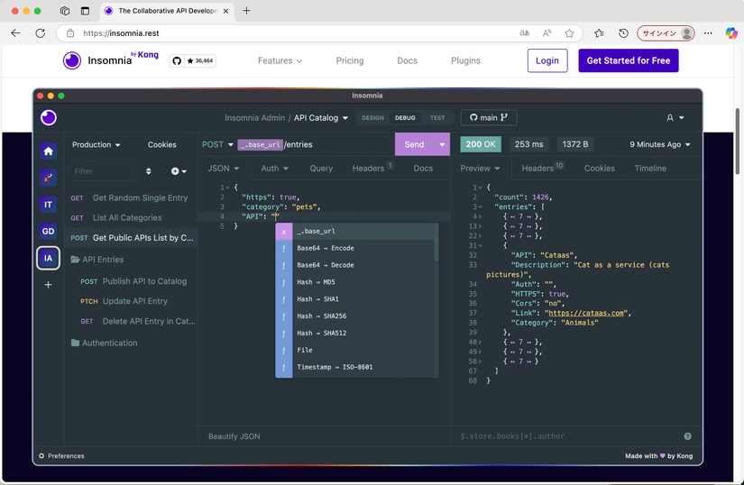Viewport: 744px width, 485px height.
Task: Click the sort order icon beside Filter
Action: [x=149, y=171]
